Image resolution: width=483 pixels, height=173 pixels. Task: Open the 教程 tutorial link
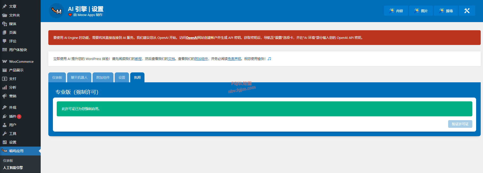click(138, 59)
